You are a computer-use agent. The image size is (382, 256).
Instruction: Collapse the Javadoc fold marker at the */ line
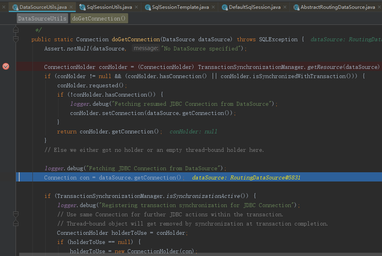16,30
